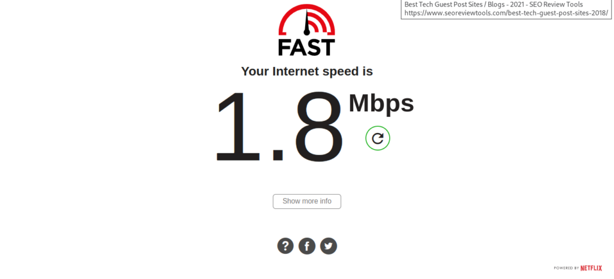Share result via the Facebook icon
Viewport: 614px width, 279px height.
307,246
